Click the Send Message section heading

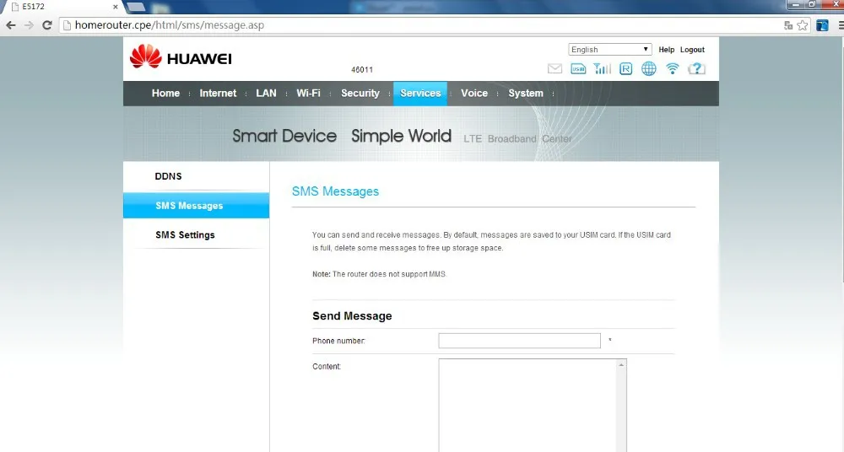352,316
